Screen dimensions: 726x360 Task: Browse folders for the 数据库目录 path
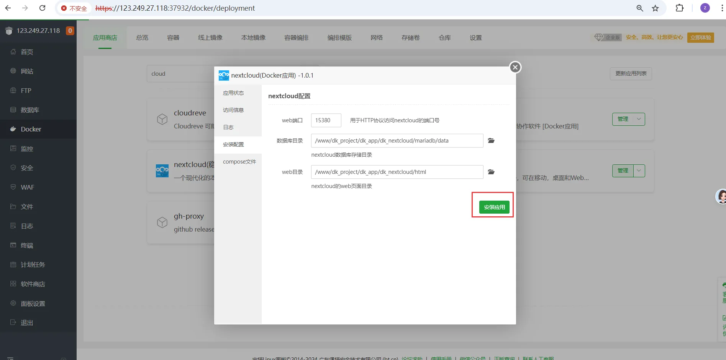click(x=491, y=141)
